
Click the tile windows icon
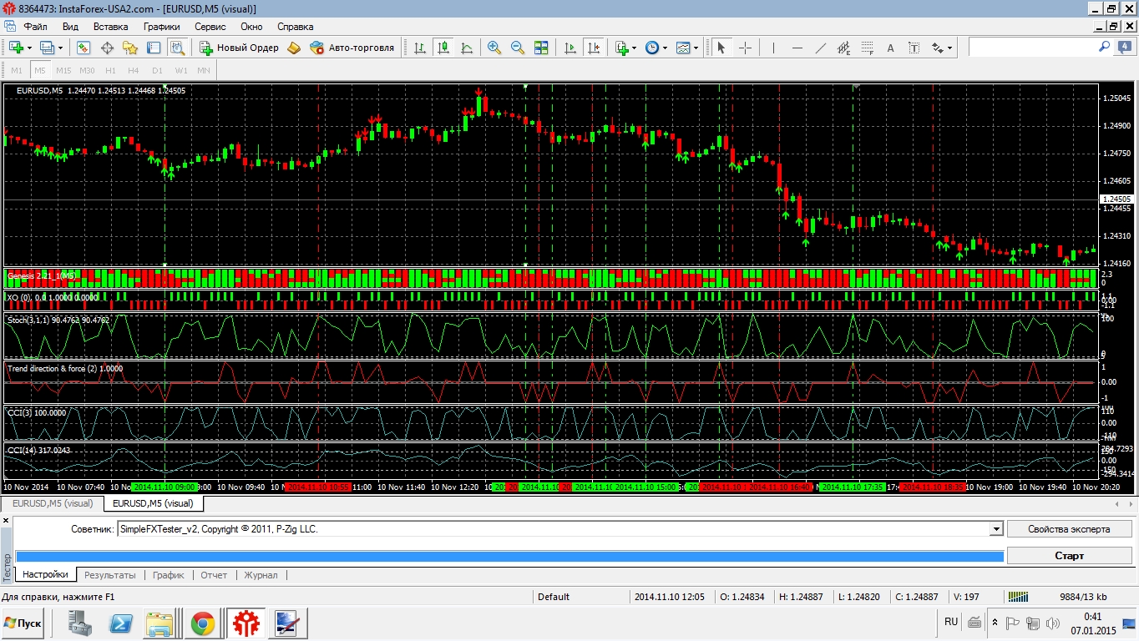click(541, 48)
